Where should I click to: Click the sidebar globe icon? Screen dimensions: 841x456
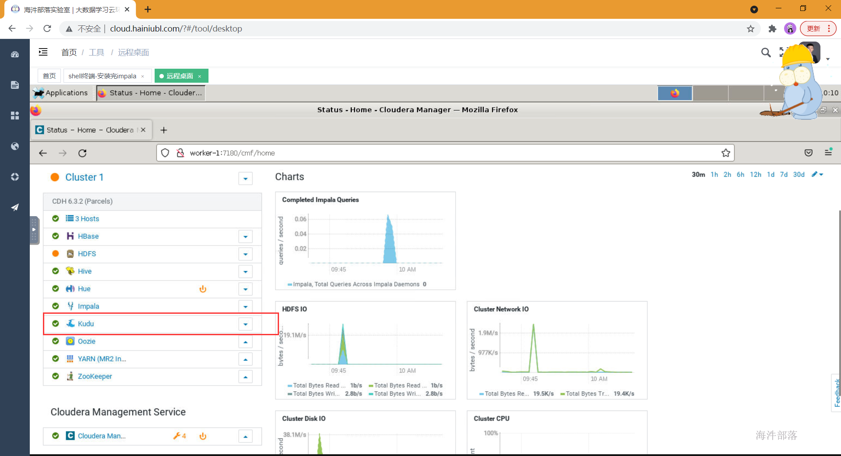[x=15, y=146]
